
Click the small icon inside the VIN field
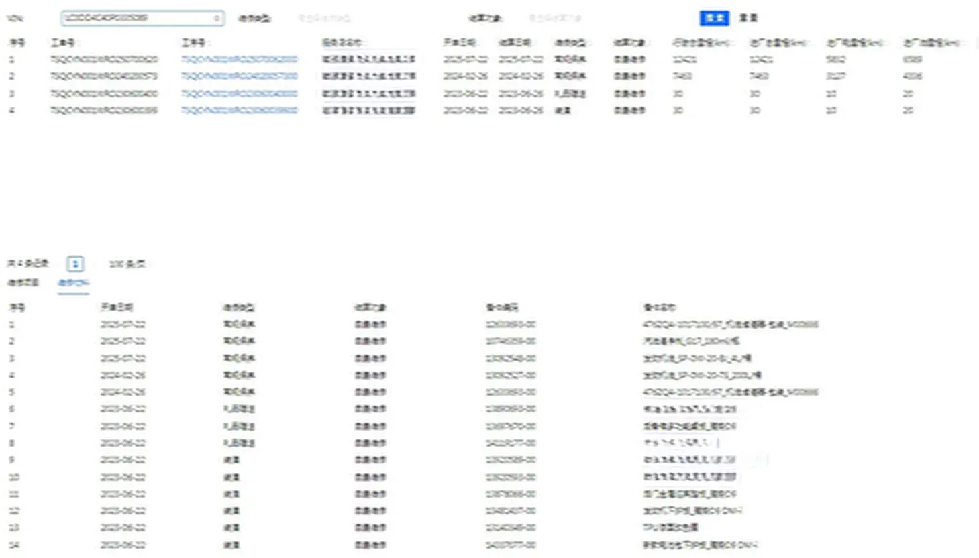[216, 18]
